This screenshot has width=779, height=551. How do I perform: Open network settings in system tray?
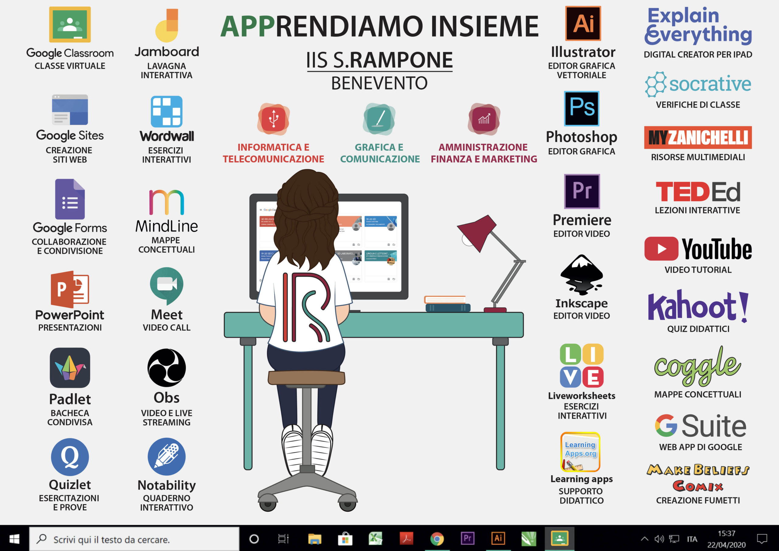pos(674,539)
